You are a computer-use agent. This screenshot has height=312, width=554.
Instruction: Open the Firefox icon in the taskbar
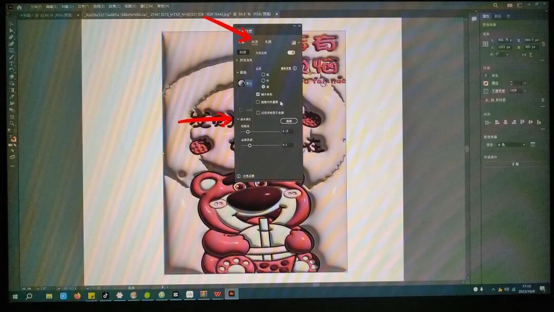click(x=77, y=296)
